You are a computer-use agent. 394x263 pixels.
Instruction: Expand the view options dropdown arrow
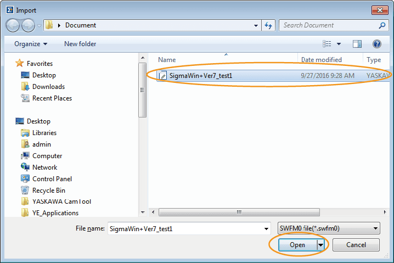pyautogui.click(x=339, y=44)
